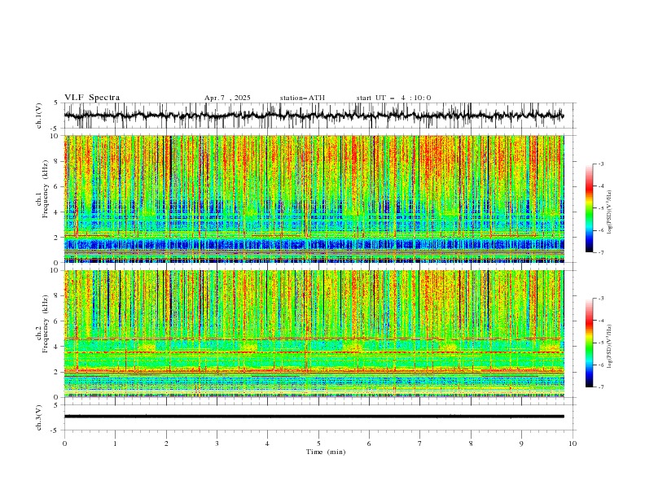Click the ch.1 log(PSD) colorbar unit label
Viewport: 645px width, 498px height.
610,212
